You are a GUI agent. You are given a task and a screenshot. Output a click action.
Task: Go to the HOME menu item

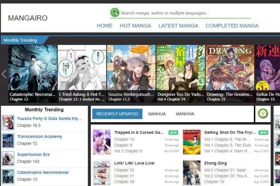[105, 26]
